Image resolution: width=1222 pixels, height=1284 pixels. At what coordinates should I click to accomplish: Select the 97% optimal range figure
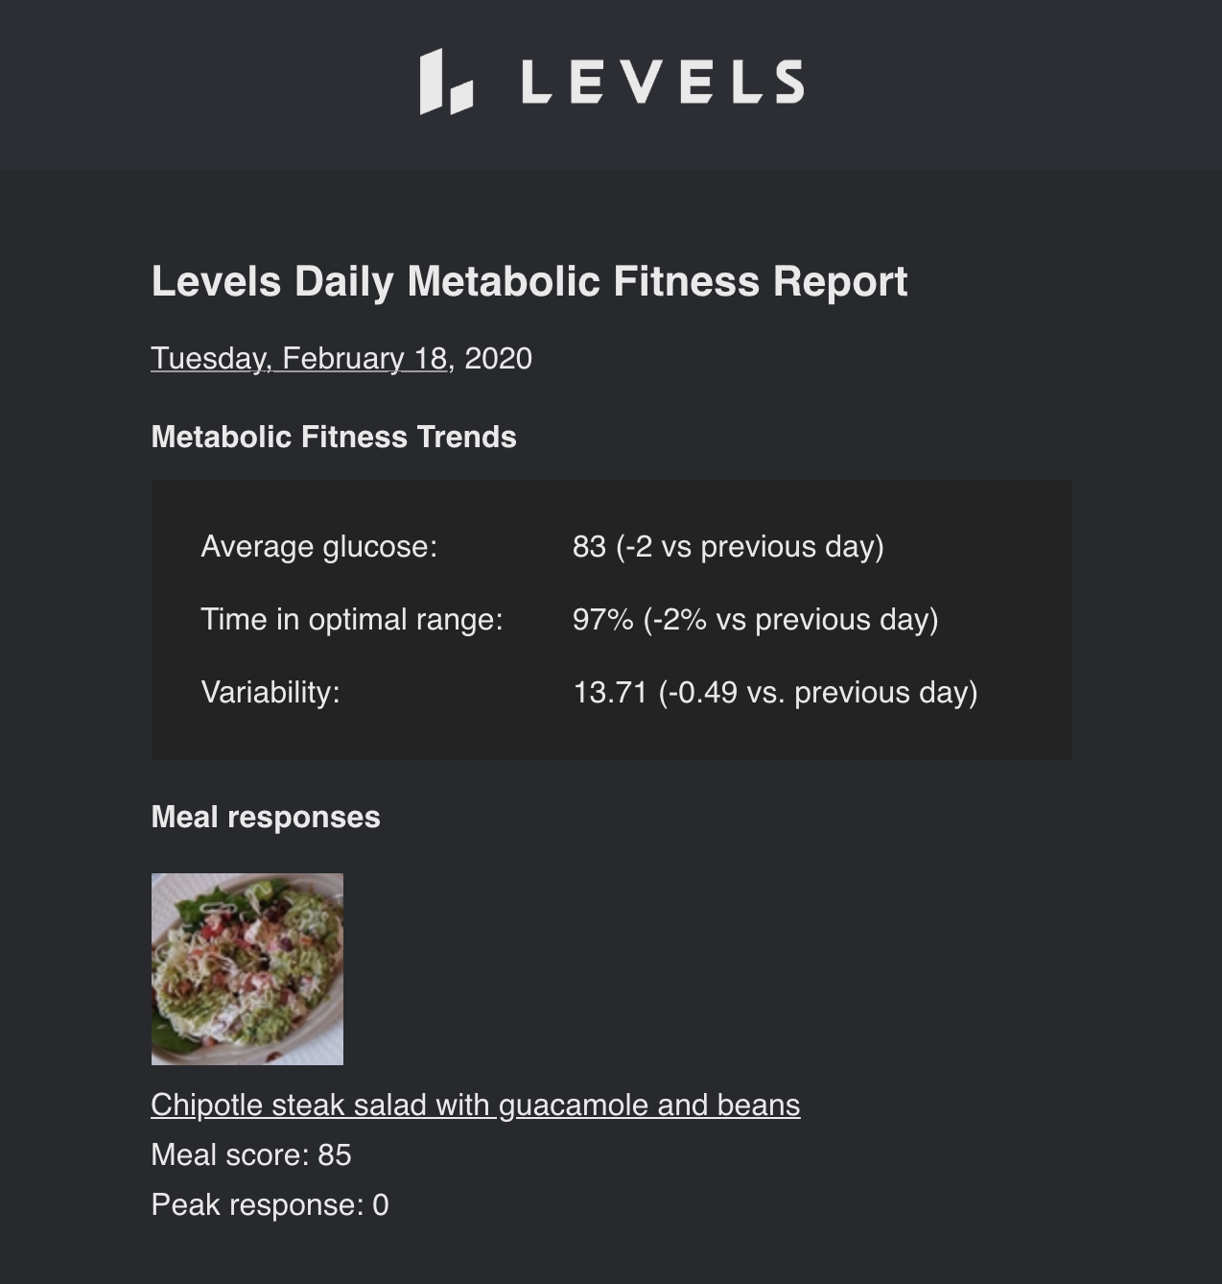(x=602, y=619)
